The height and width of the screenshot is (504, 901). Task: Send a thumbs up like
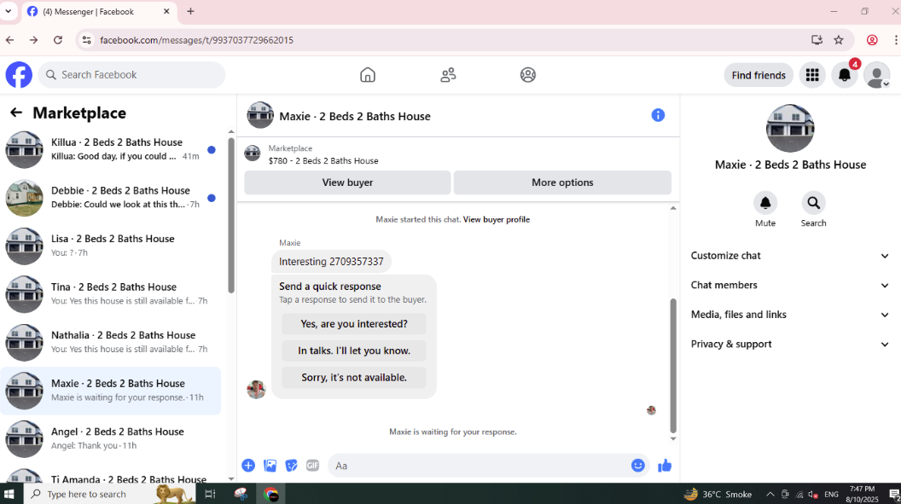pos(665,466)
